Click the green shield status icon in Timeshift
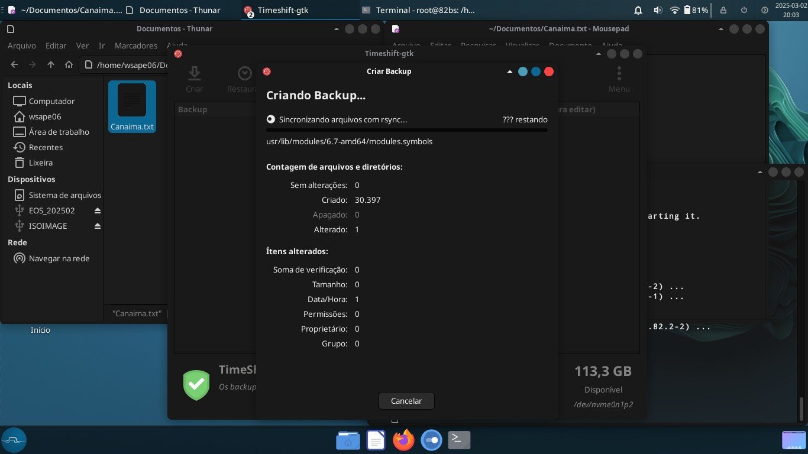Image resolution: width=808 pixels, height=454 pixels. click(x=196, y=385)
